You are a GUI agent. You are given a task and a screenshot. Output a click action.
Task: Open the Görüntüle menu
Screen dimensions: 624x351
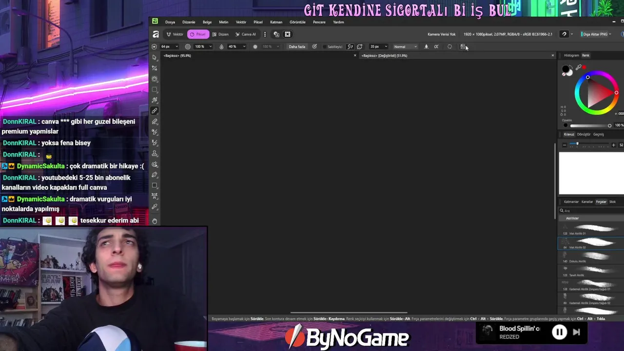tap(297, 22)
